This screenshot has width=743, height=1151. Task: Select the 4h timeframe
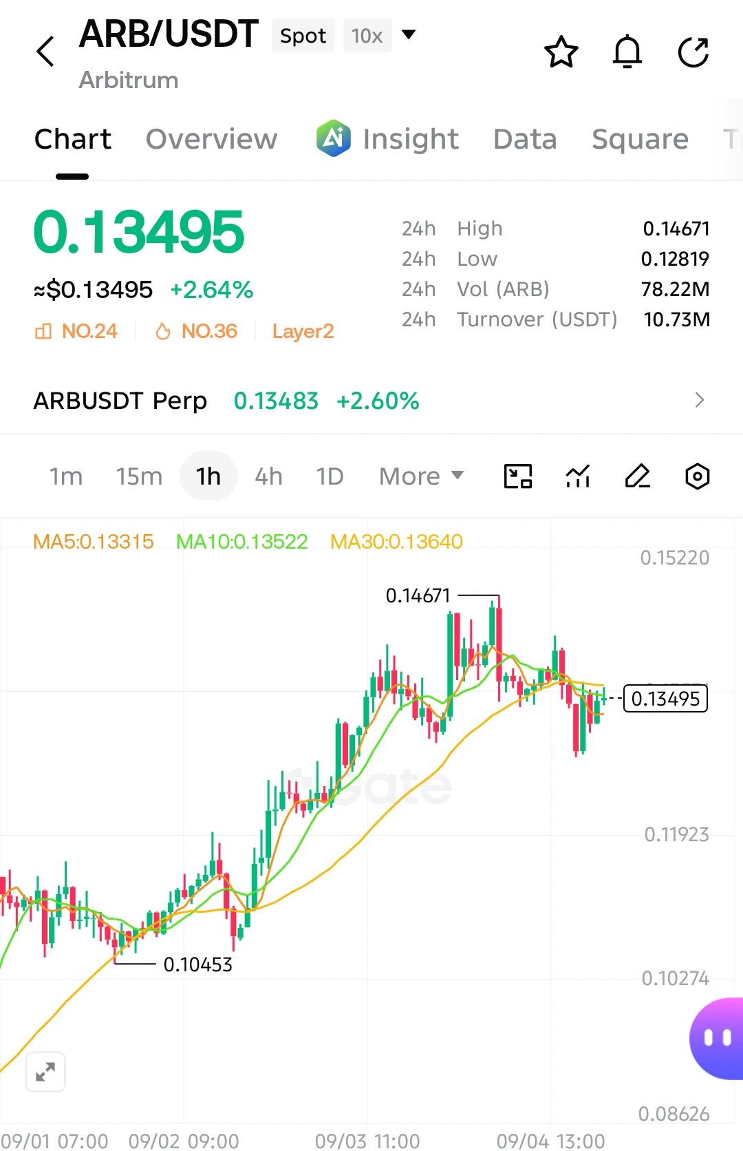coord(269,476)
